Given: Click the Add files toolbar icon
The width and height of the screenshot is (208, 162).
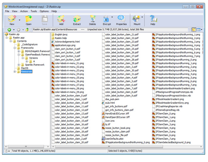Looking at the screenshot, I should tap(61, 18).
